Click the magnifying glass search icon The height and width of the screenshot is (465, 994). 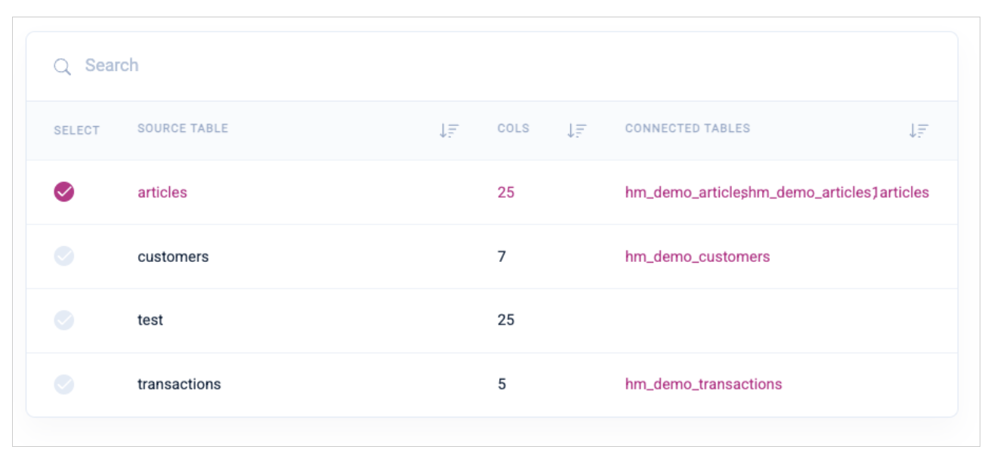tap(62, 66)
